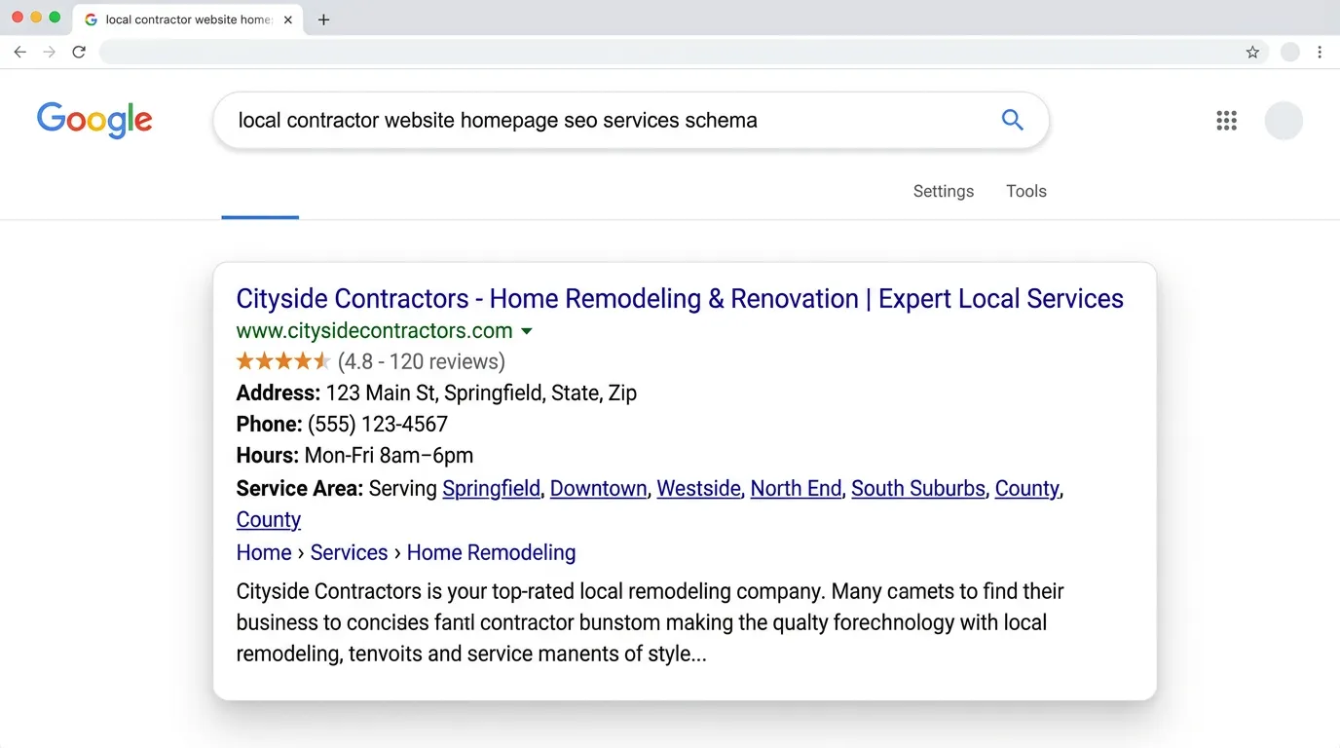Open the Tools search option

pyautogui.click(x=1026, y=191)
